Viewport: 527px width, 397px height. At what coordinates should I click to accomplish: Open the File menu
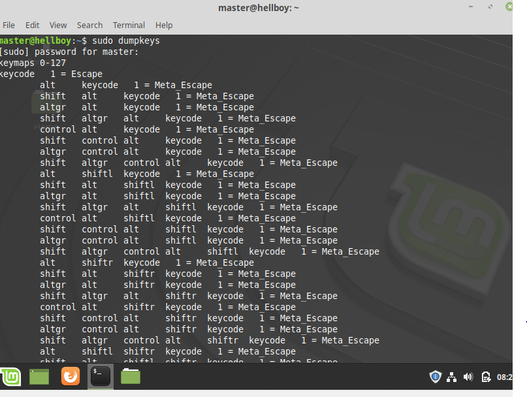pos(8,25)
